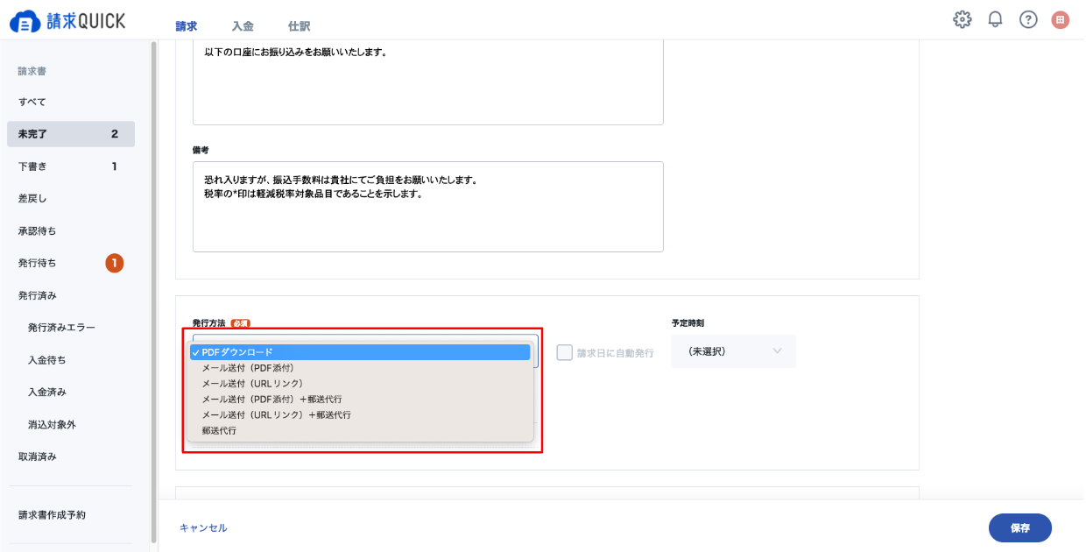Click the 備考 text area

(428, 207)
